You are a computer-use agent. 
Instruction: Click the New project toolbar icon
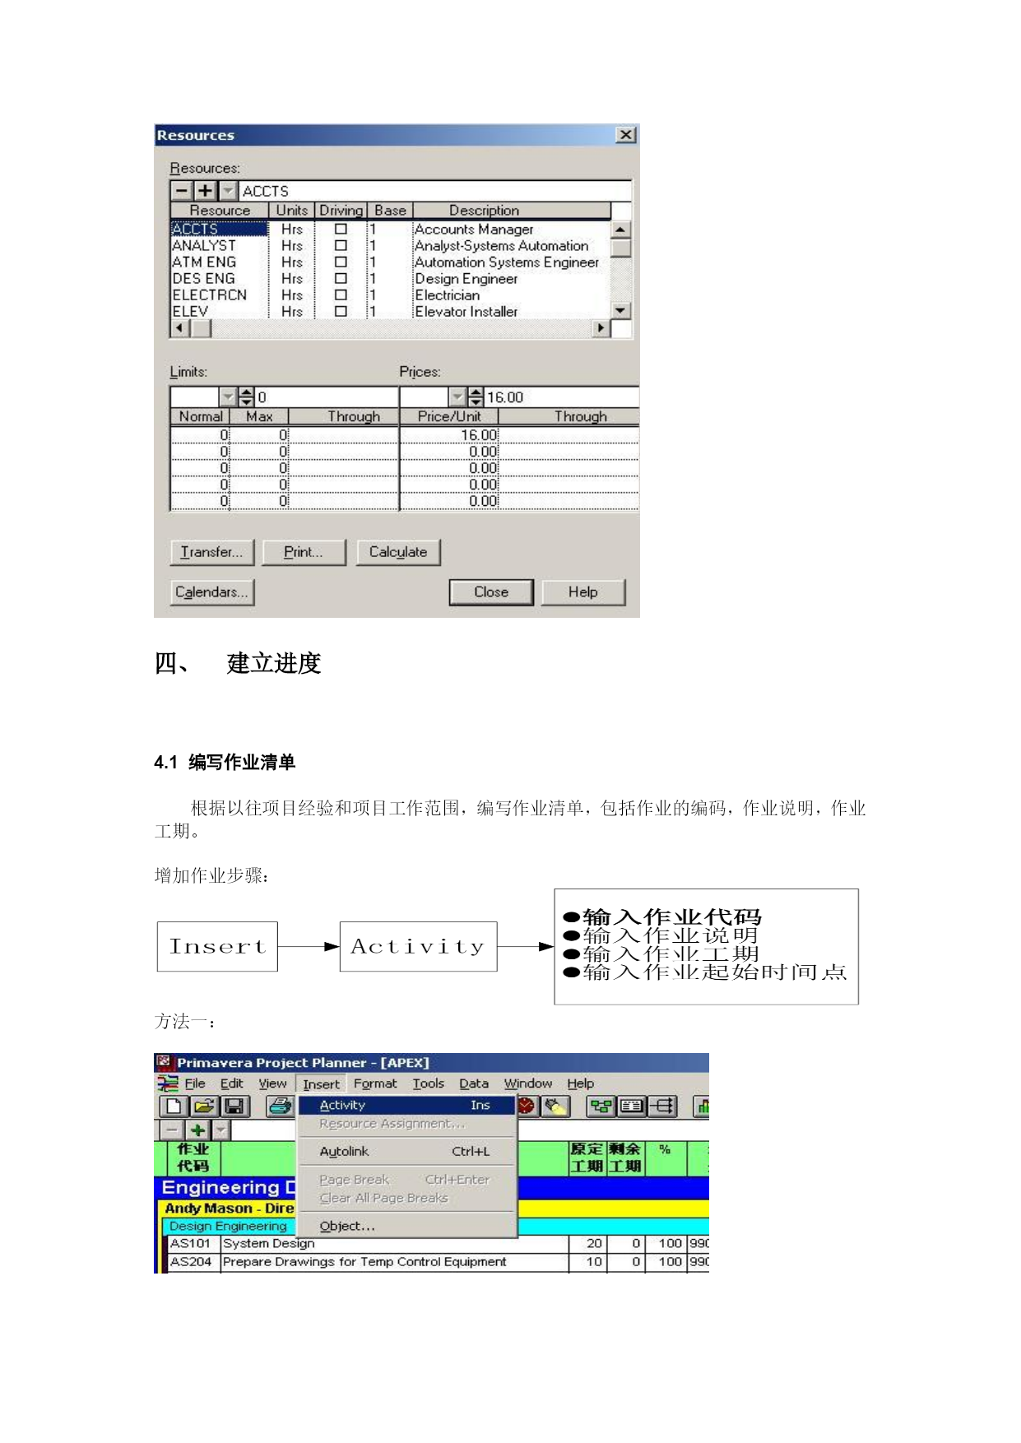coord(174,1107)
